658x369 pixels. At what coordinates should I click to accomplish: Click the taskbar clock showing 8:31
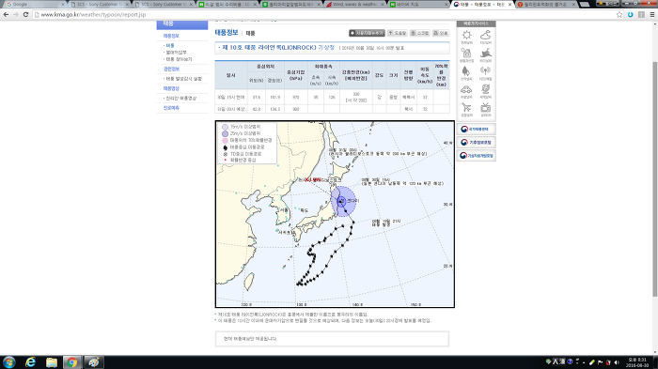coord(637,362)
